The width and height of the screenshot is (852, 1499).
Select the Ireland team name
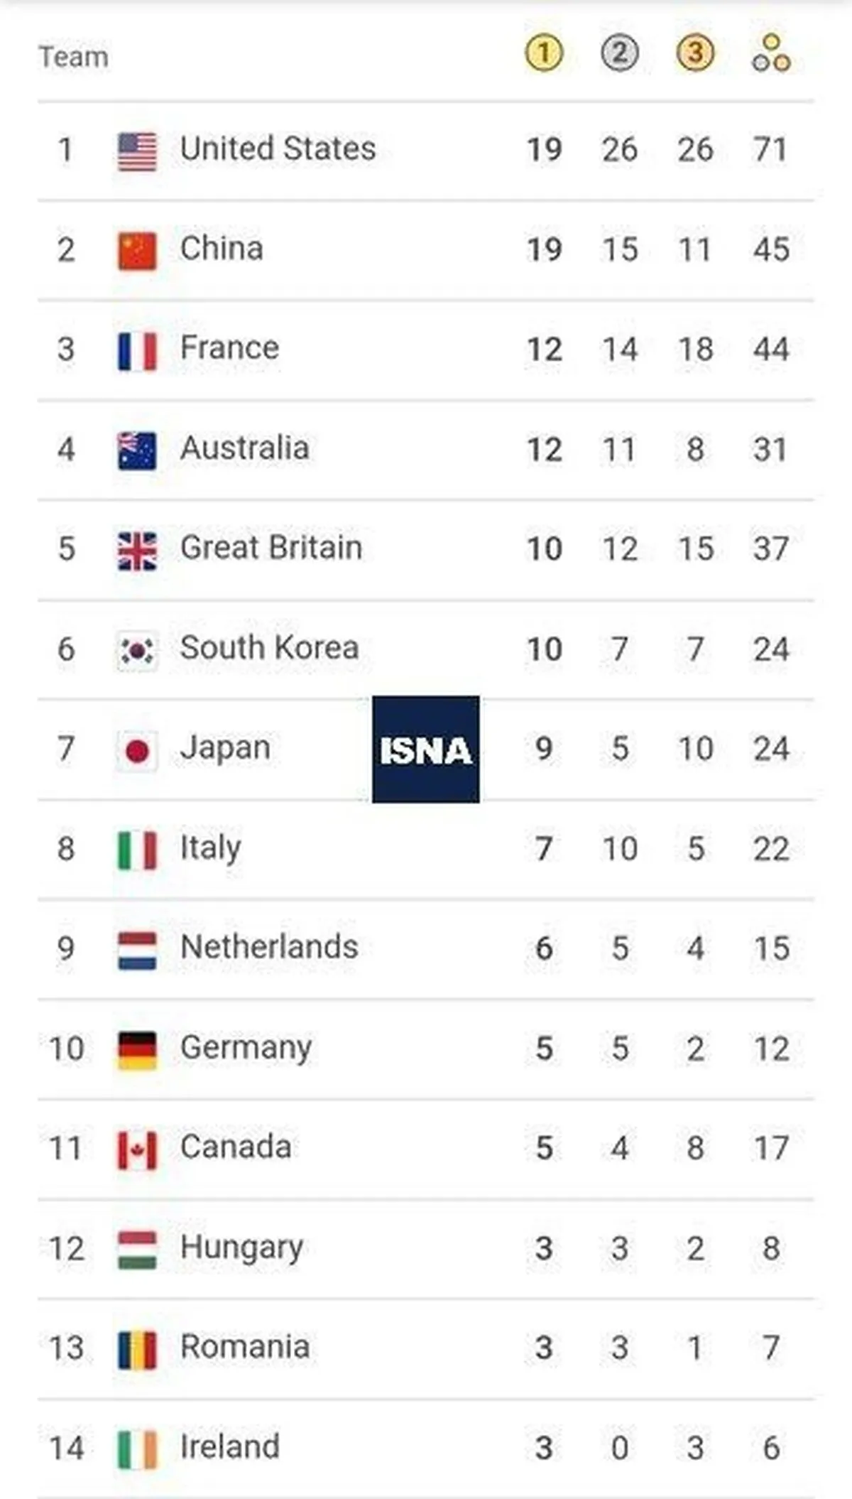pos(230,1447)
